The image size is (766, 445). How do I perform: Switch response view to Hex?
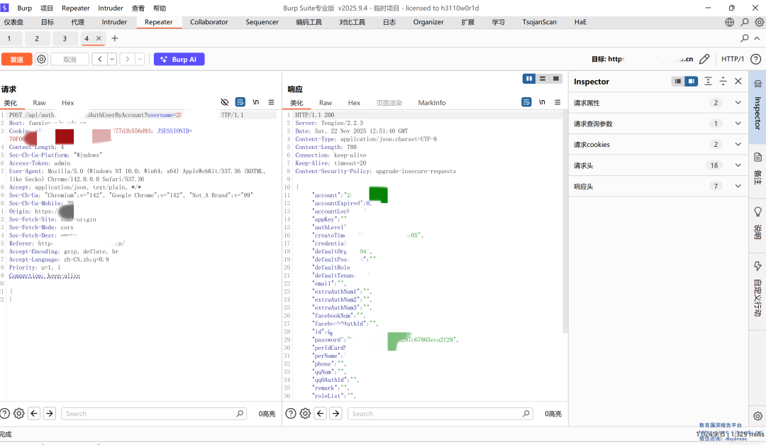[354, 103]
